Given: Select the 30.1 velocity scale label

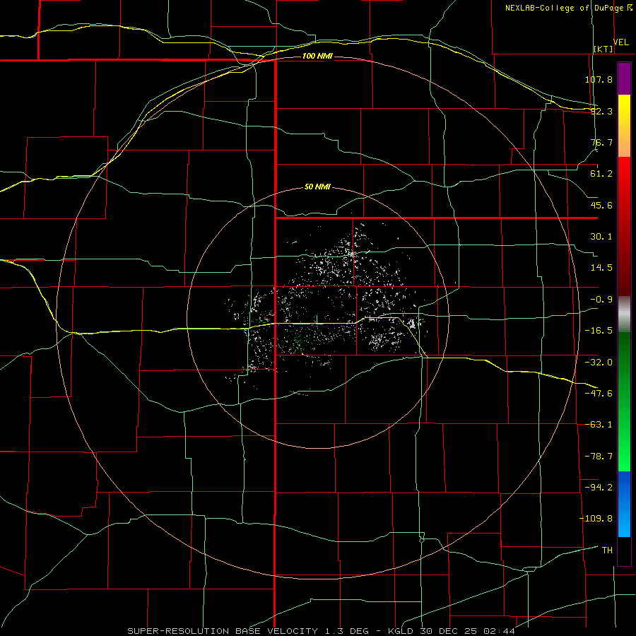Looking at the screenshot, I should 601,237.
